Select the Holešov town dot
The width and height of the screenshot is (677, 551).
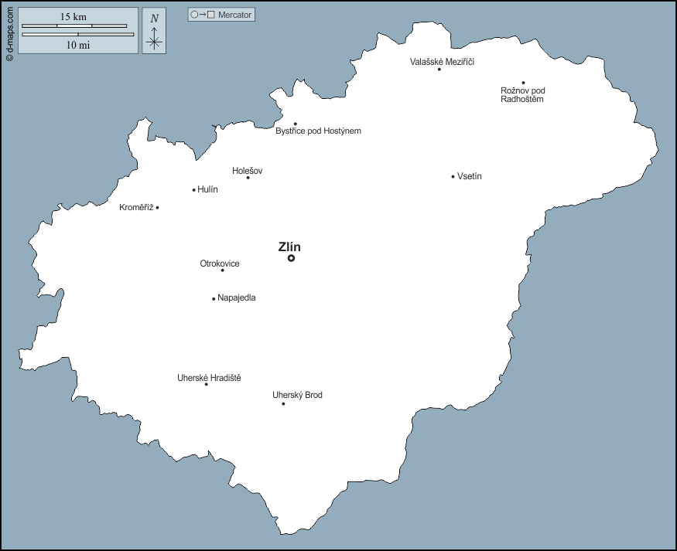[x=248, y=178]
